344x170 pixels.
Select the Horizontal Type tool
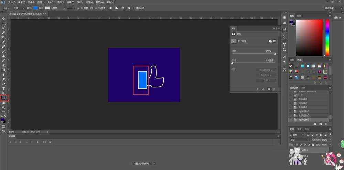point(3,88)
